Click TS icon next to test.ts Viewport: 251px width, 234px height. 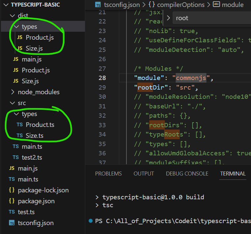(12, 212)
